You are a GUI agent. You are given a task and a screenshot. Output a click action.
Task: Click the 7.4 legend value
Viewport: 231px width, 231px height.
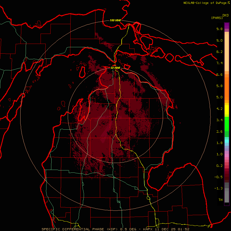[x=219, y=63]
